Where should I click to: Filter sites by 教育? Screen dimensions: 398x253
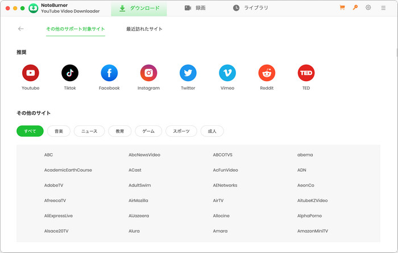[120, 131]
